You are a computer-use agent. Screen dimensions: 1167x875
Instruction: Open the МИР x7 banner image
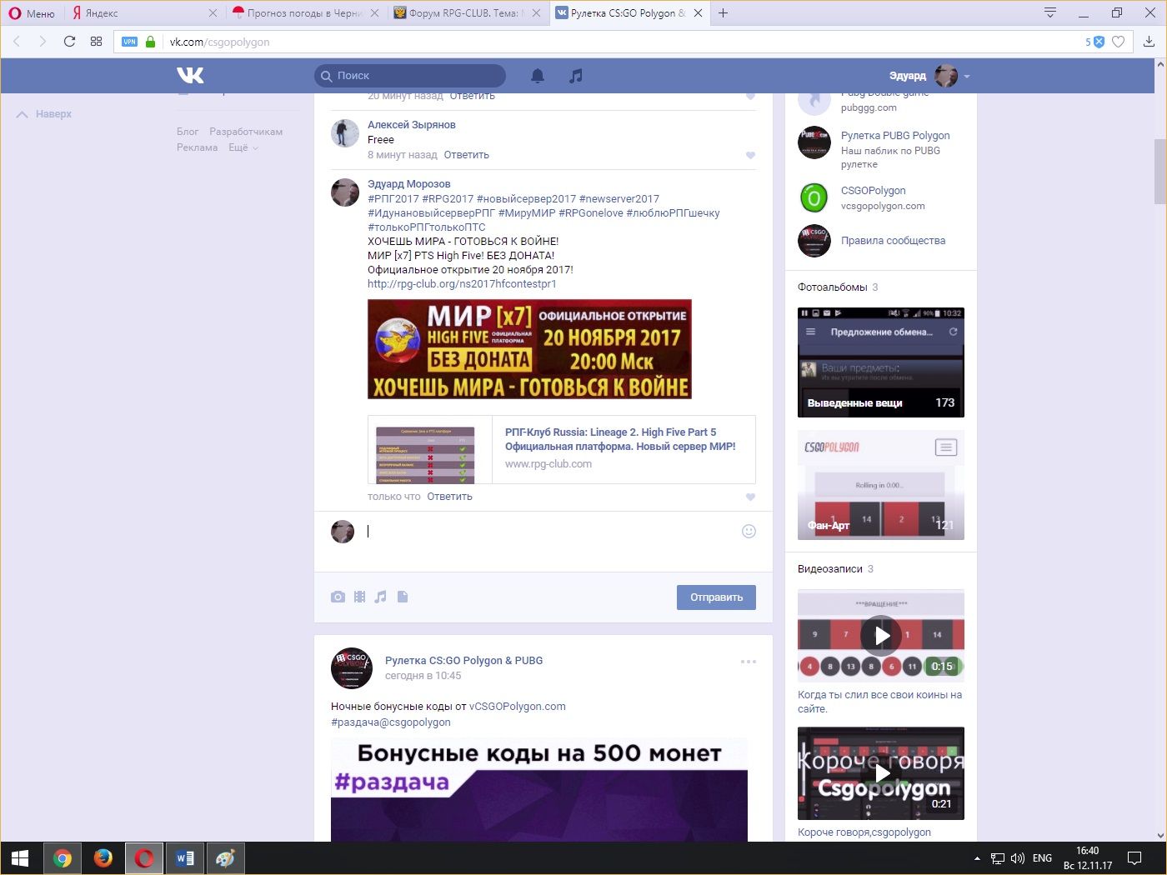point(529,349)
